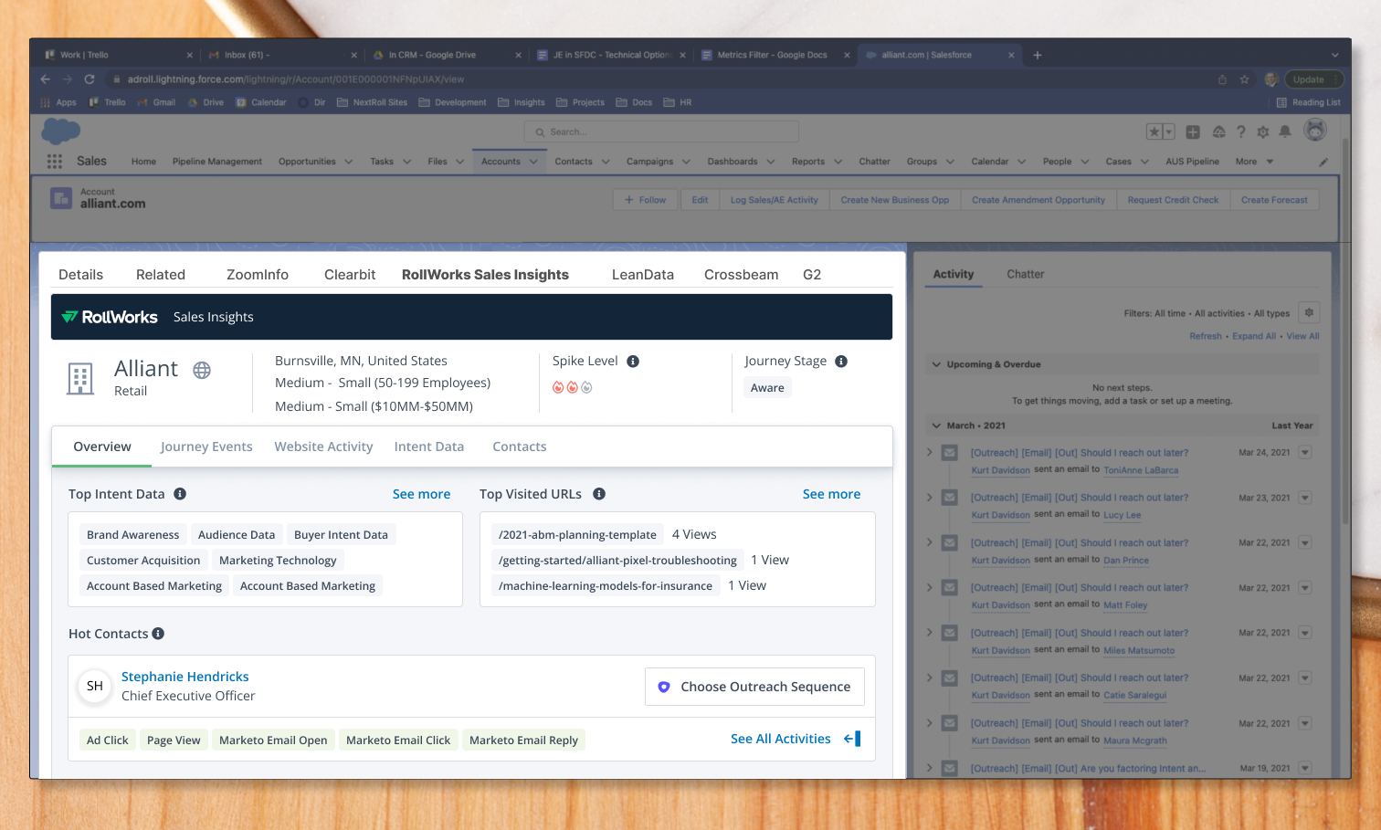1381x830 pixels.
Task: Switch to the Chatter tab
Action: click(1025, 274)
